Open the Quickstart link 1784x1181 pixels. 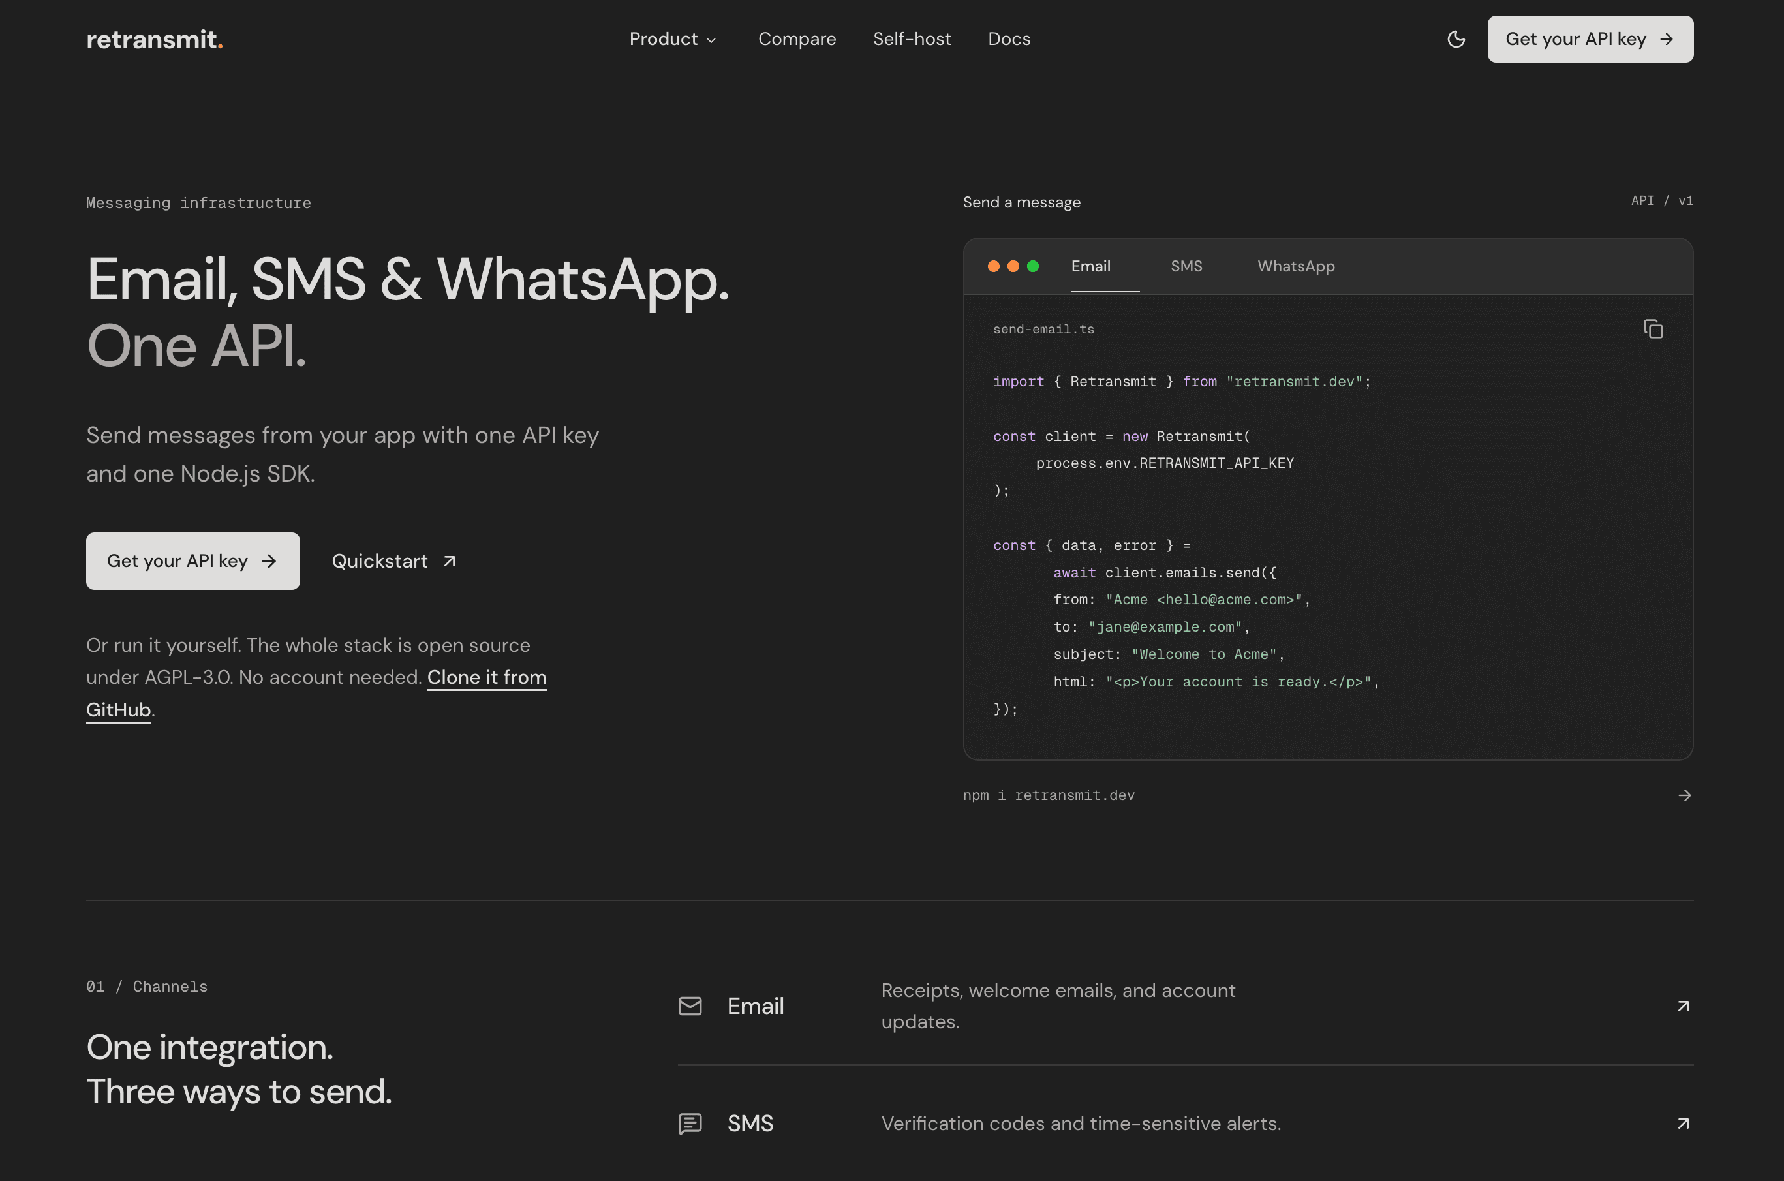pyautogui.click(x=394, y=561)
